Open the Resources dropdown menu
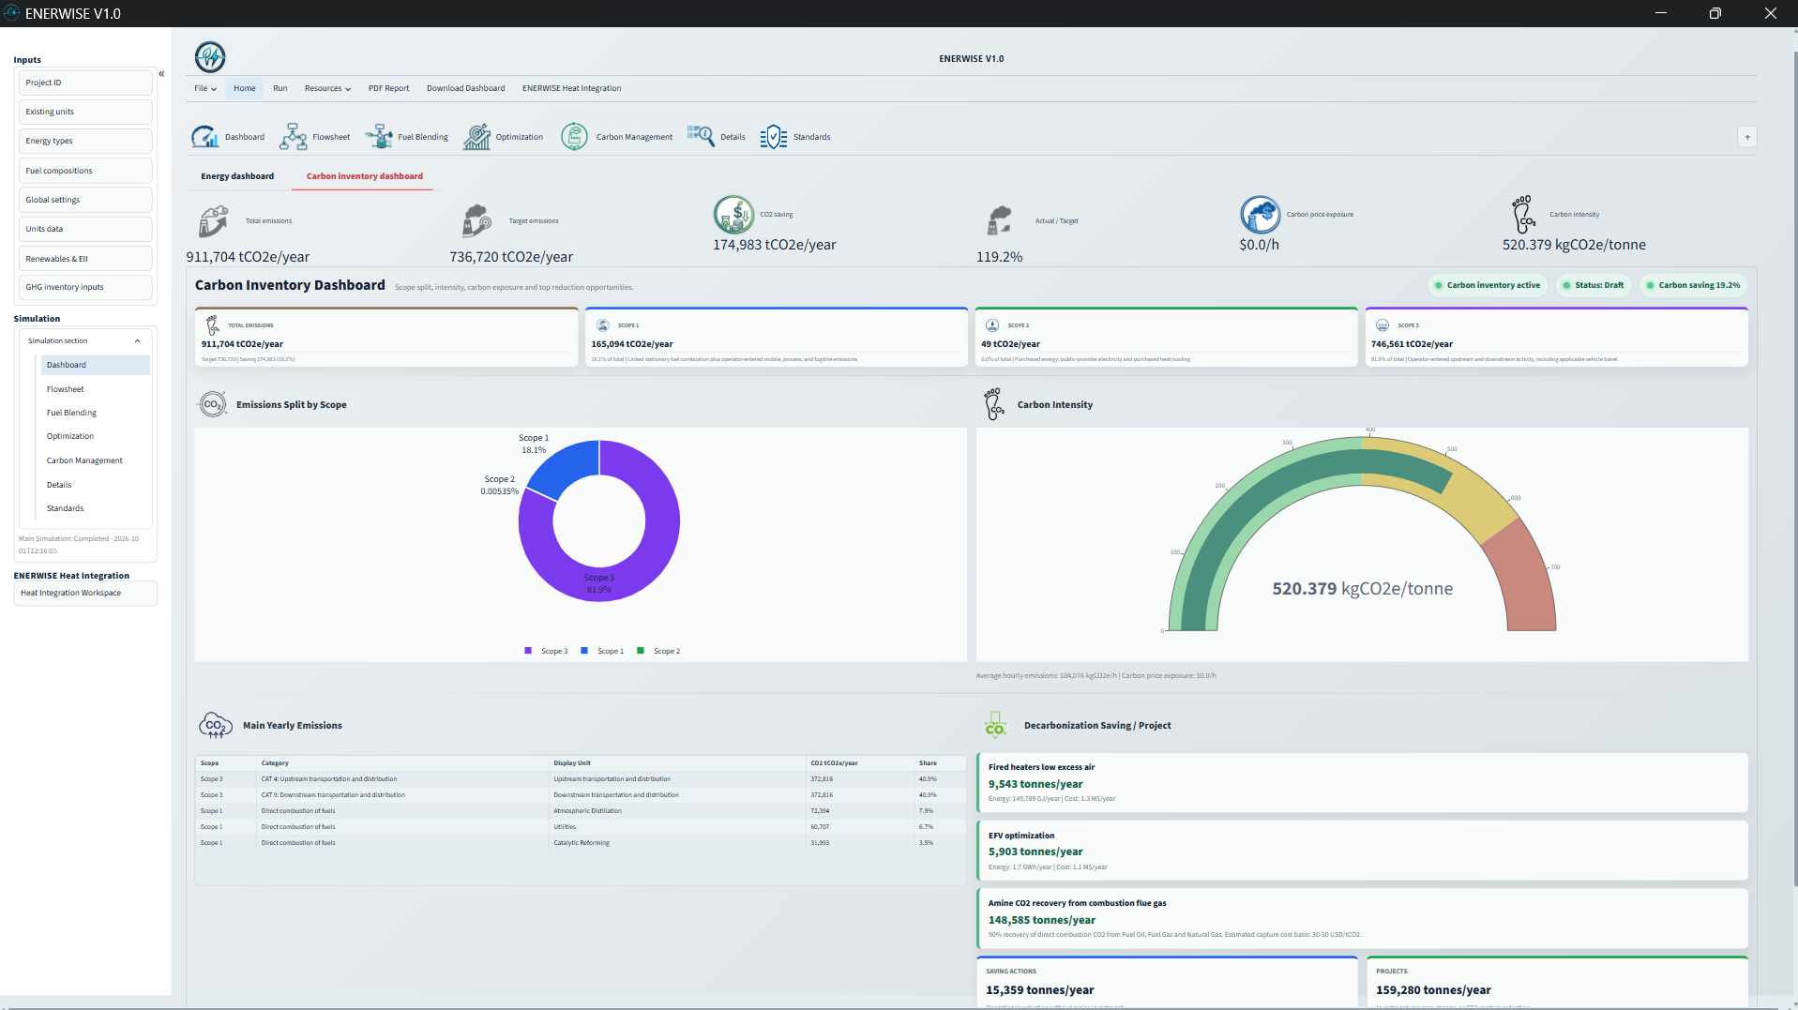The height and width of the screenshot is (1010, 1798). click(327, 88)
